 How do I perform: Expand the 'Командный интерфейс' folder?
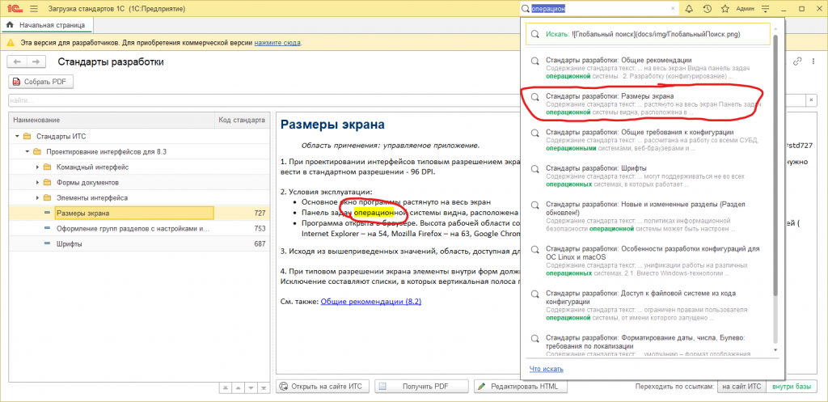pos(37,167)
